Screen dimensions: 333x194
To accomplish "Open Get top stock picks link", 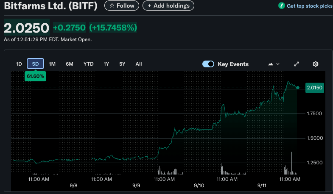I will (309, 6).
